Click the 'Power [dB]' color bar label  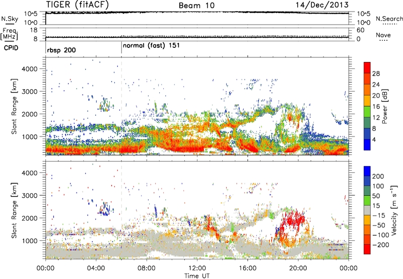coord(385,106)
